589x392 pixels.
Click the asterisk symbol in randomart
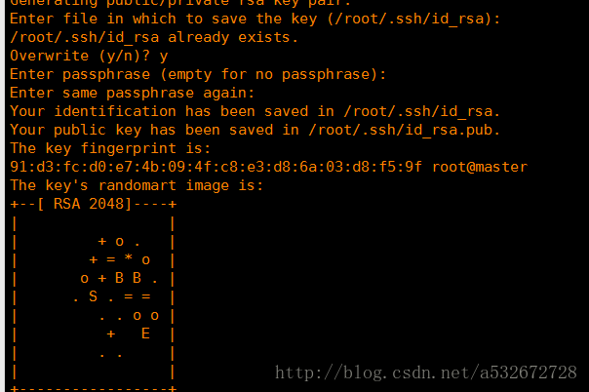[x=129, y=258]
